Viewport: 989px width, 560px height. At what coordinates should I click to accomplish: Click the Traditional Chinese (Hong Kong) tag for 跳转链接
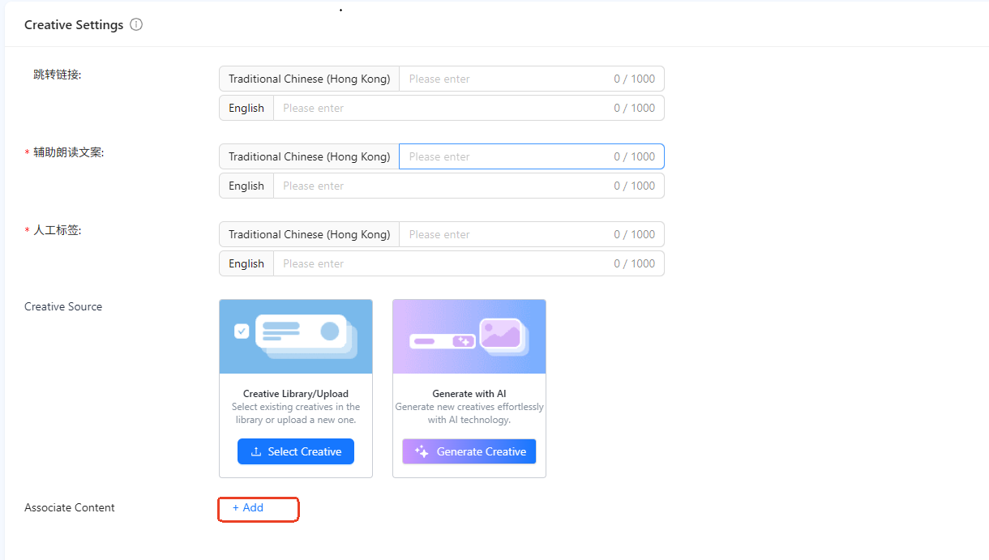(309, 79)
